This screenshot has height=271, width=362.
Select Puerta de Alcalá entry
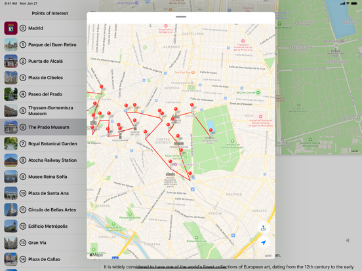43,61
